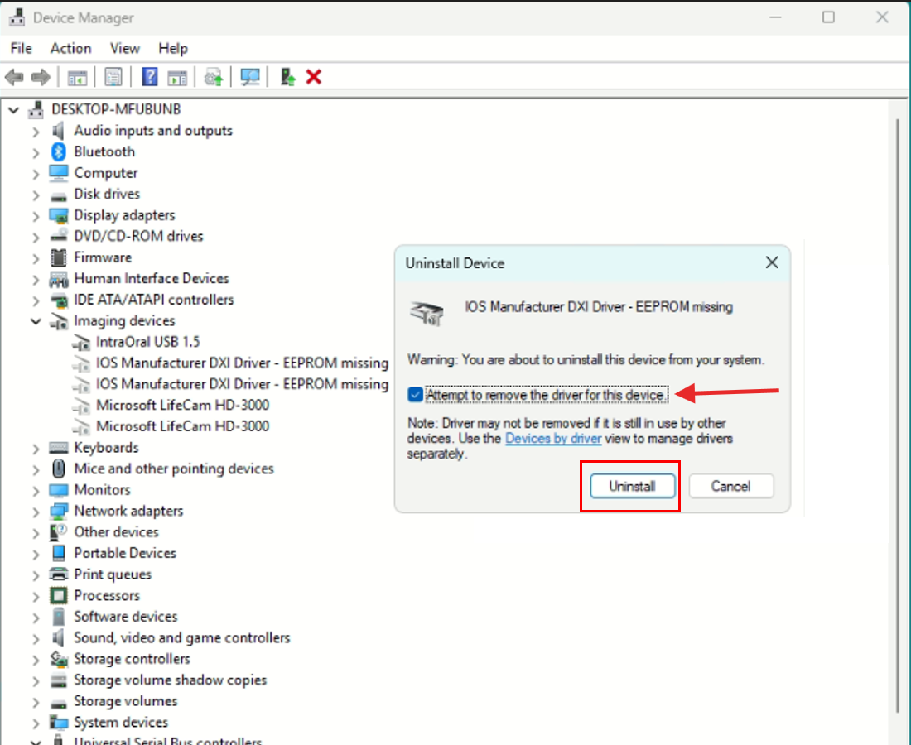Screen dimensions: 911x745
Task: Click Show/Hide Console Tree toolbar icon
Action: click(77, 77)
